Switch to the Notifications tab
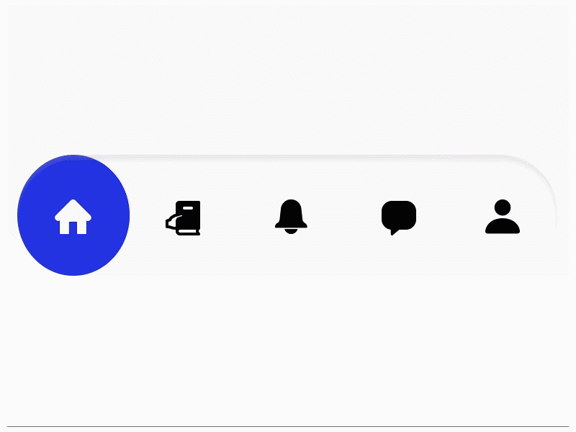Image resolution: width=576 pixels, height=432 pixels. 291,217
